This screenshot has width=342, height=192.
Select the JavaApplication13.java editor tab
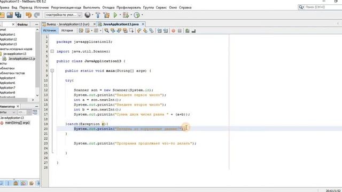point(121,24)
